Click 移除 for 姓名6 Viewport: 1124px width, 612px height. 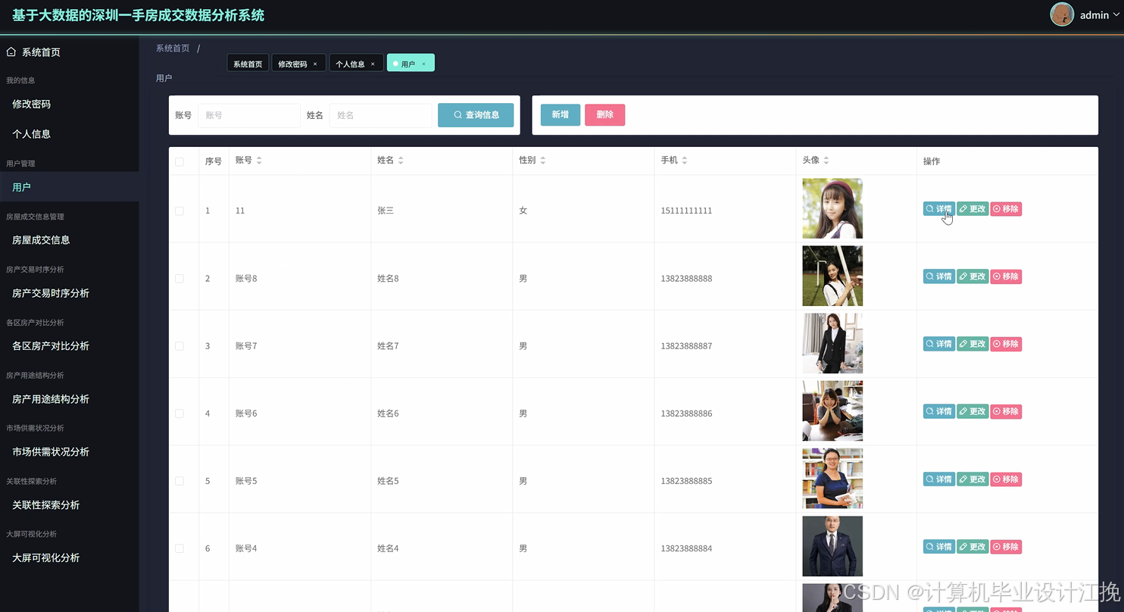[1006, 411]
